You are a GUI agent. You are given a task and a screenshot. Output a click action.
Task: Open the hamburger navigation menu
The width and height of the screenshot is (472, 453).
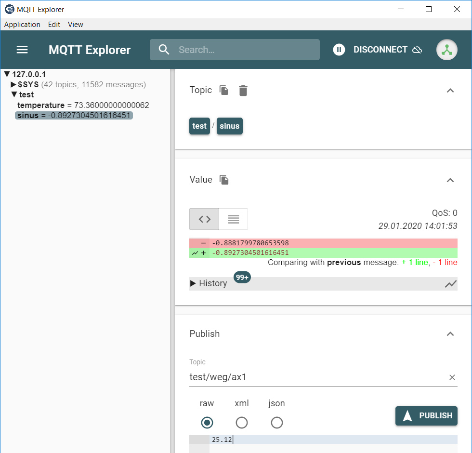click(22, 50)
